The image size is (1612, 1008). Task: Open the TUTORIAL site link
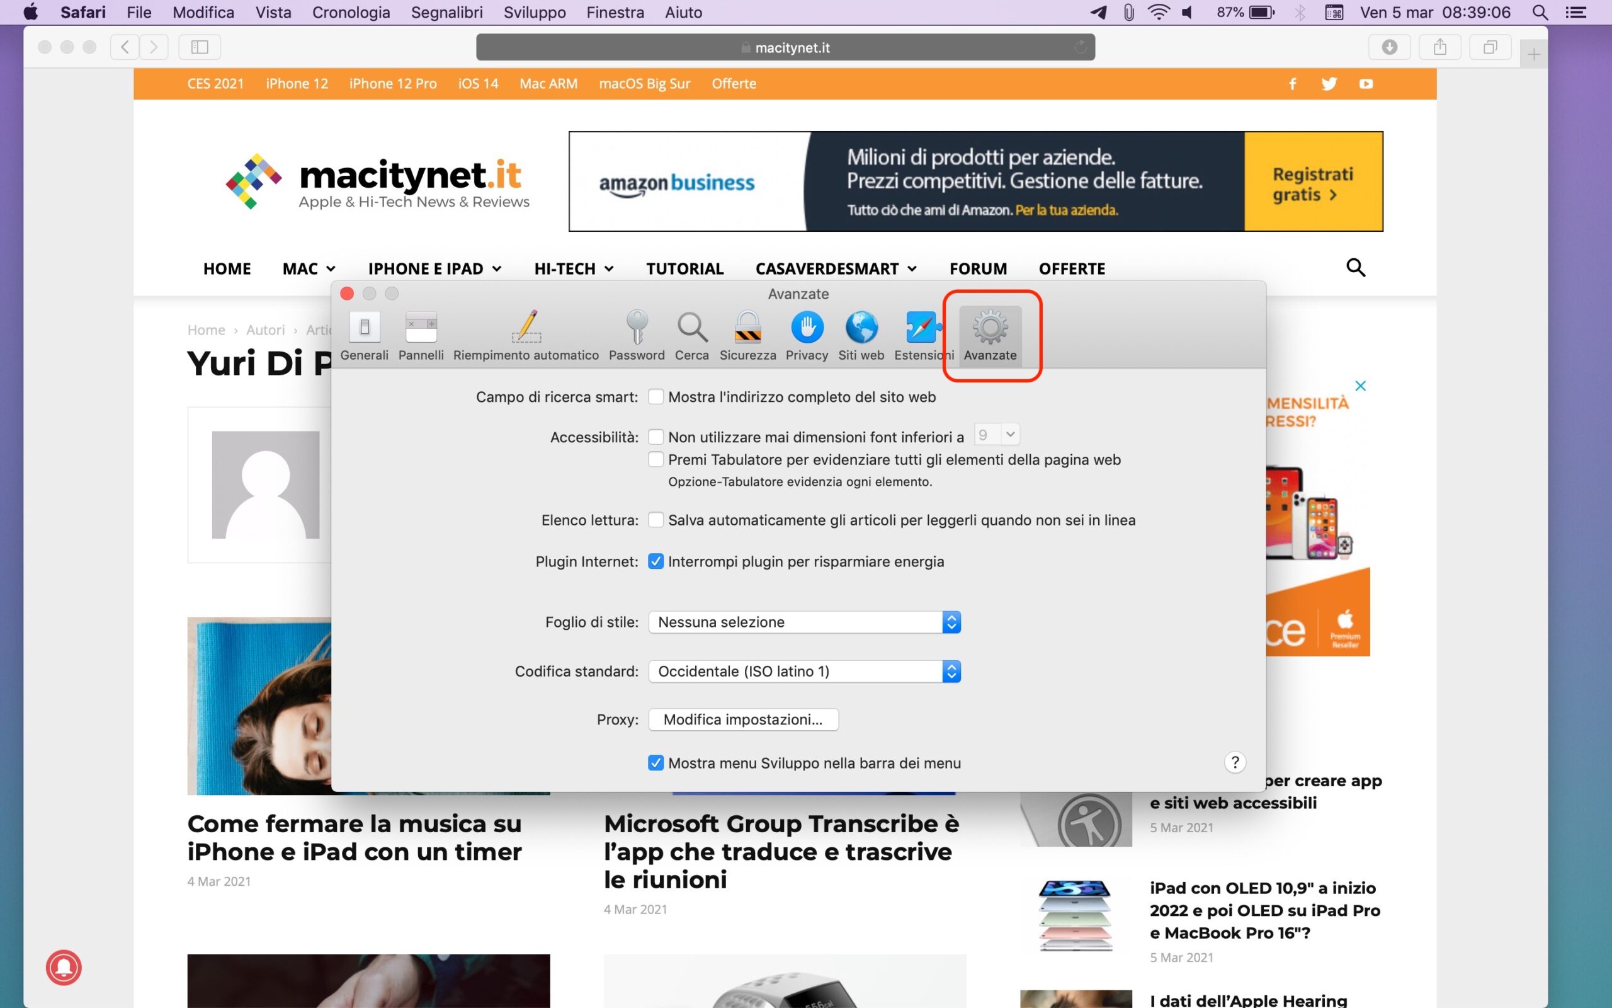pos(684,268)
